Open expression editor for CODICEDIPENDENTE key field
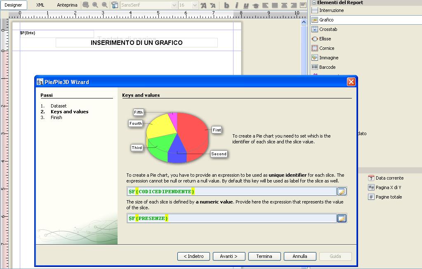 342,191
